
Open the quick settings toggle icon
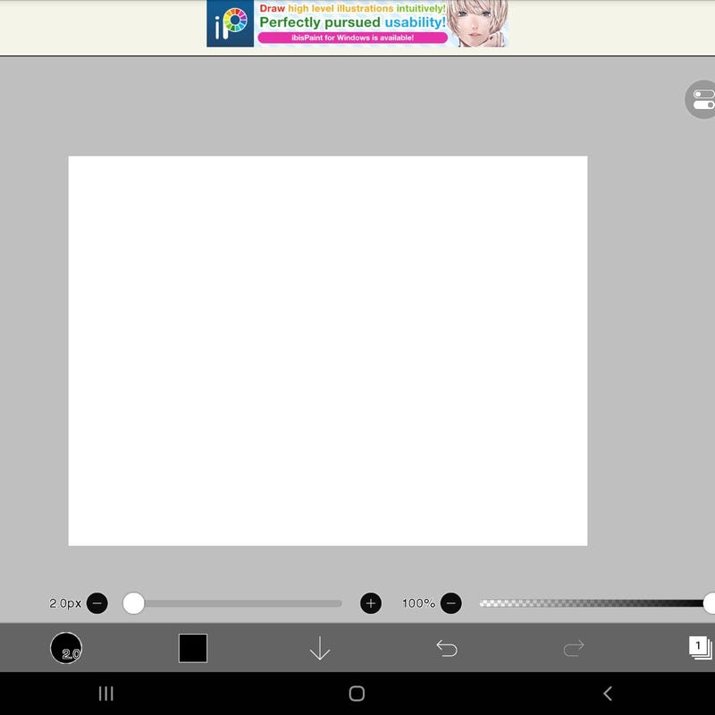(x=702, y=99)
